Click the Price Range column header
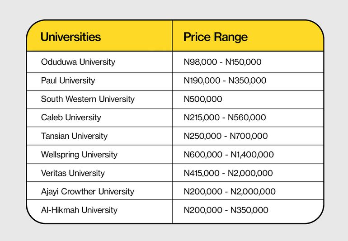348x241 pixels. tap(215, 37)
